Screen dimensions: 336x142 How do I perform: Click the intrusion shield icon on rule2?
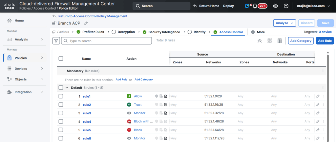point(157,105)
